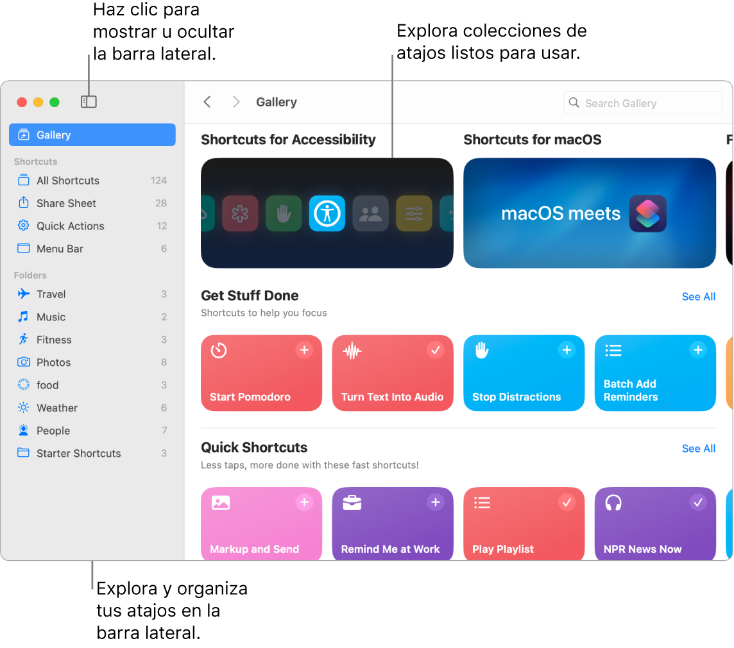Open Share Sheet shortcuts list
The image size is (734, 648).
pos(92,203)
